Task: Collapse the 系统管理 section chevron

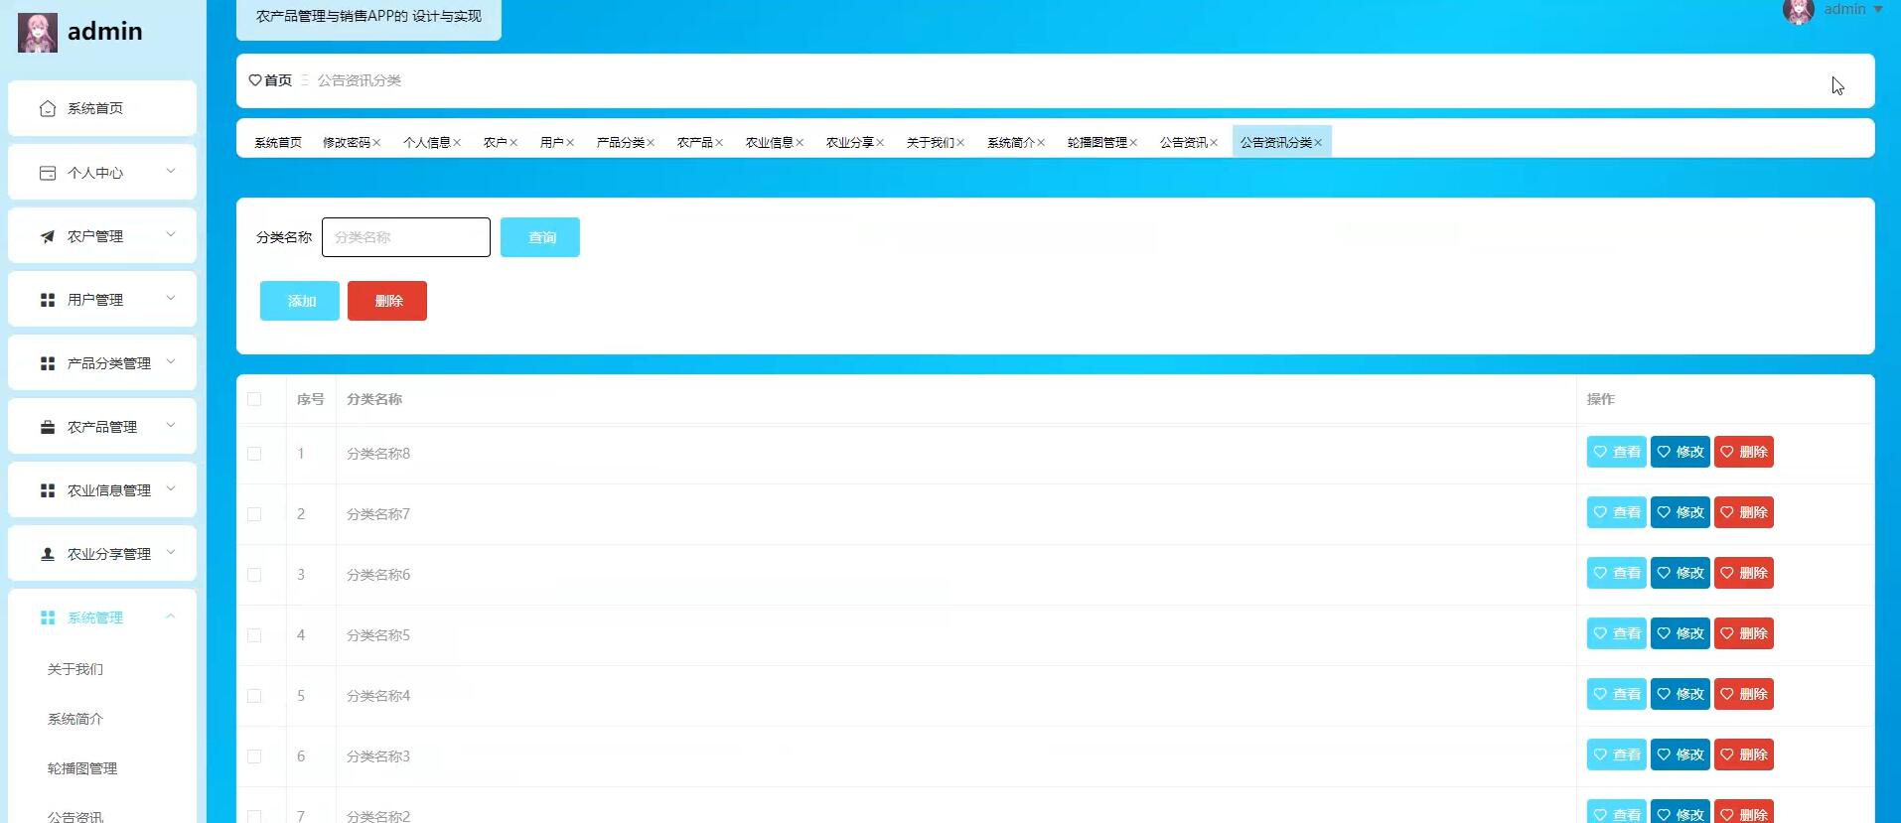Action: click(171, 617)
